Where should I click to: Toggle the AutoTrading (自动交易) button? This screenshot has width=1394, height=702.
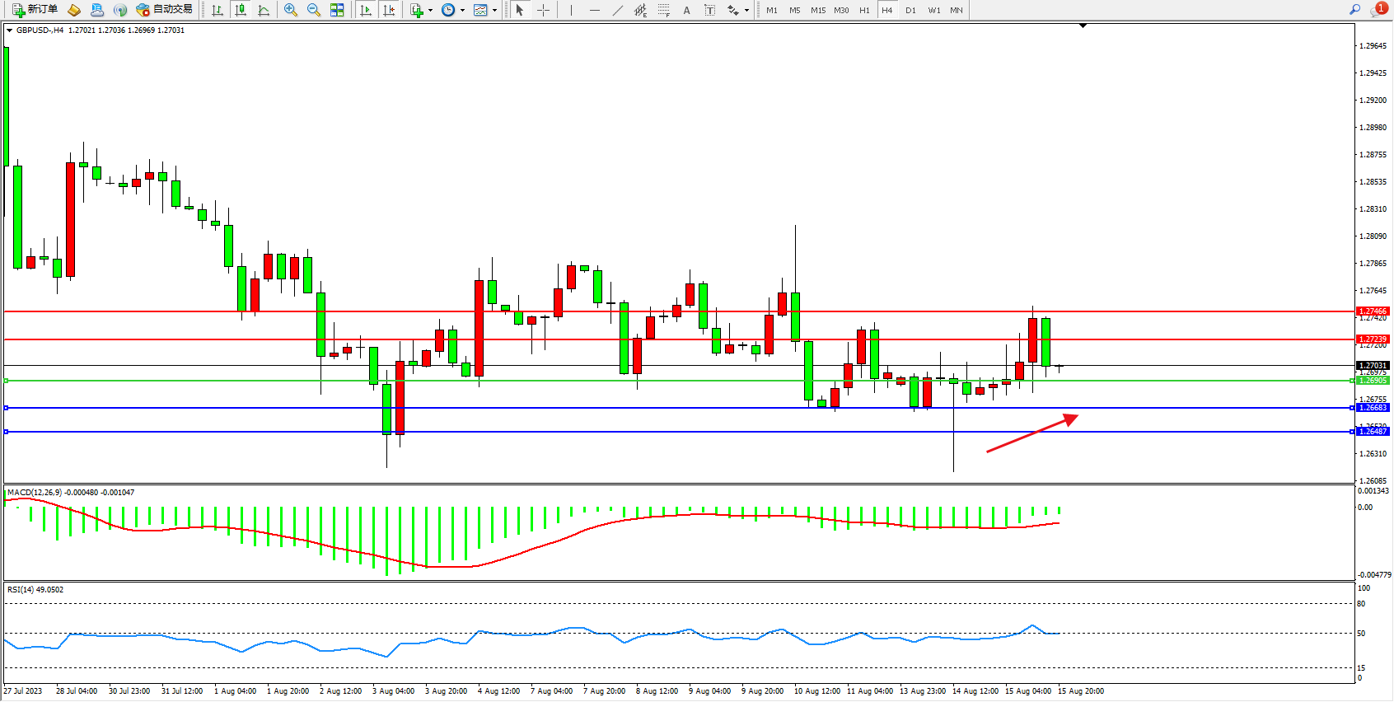tap(164, 10)
